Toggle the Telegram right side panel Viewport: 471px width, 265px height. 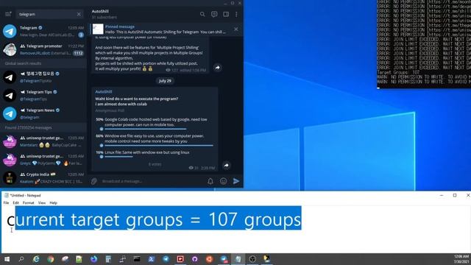point(226,14)
